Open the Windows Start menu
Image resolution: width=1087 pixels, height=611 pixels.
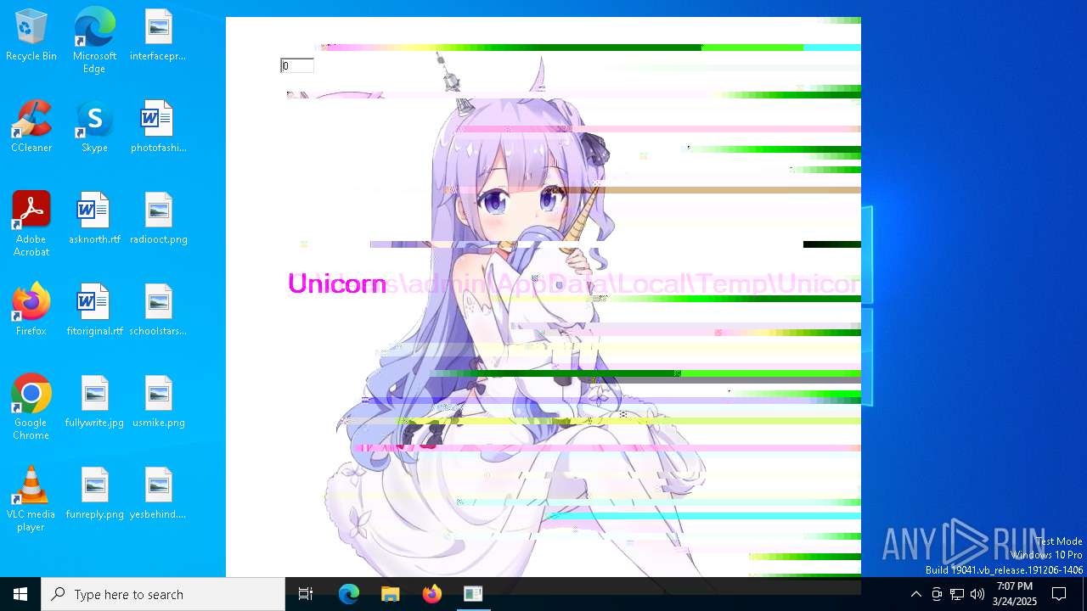pyautogui.click(x=20, y=594)
